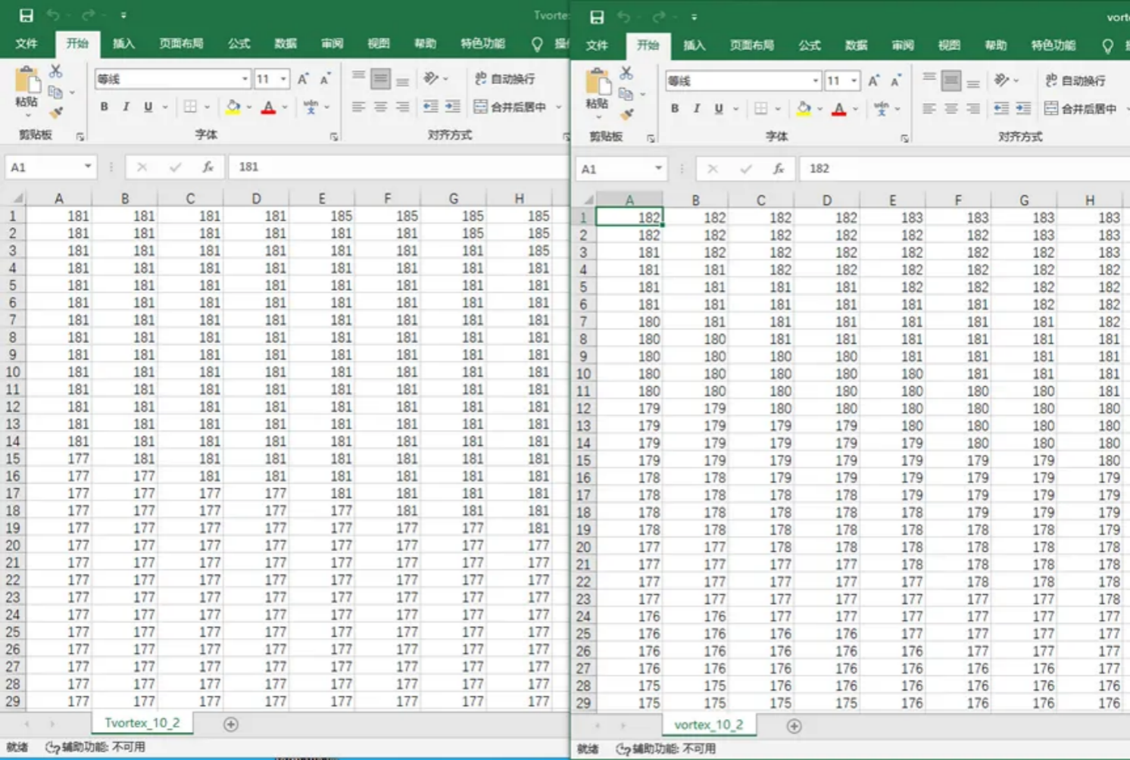This screenshot has width=1130, height=760.
Task: Increase indent in left window
Action: point(452,107)
